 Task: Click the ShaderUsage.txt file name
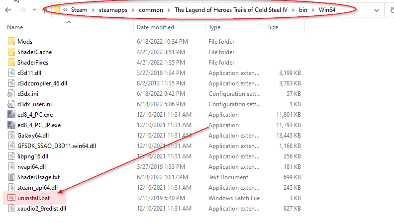(x=38, y=177)
